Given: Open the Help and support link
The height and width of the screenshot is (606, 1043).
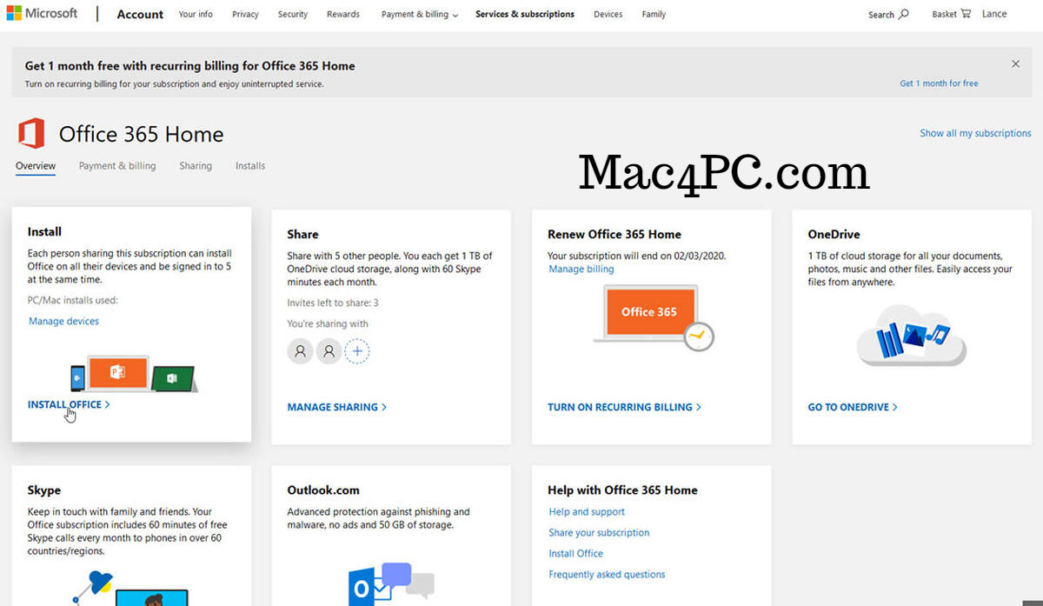Looking at the screenshot, I should [587, 512].
